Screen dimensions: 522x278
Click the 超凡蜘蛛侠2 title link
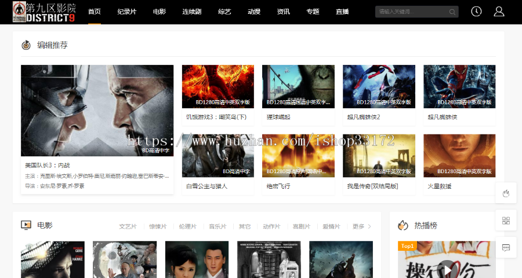click(x=364, y=117)
